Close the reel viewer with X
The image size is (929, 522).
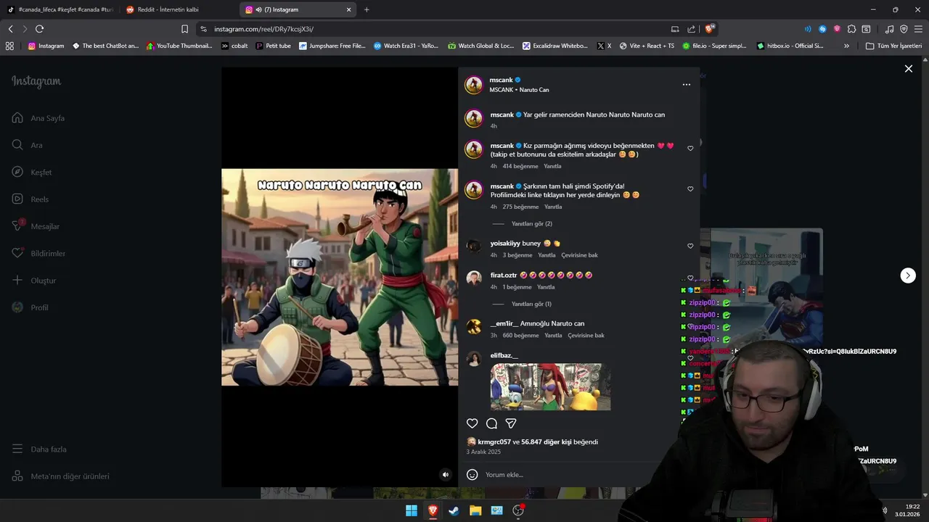(908, 69)
